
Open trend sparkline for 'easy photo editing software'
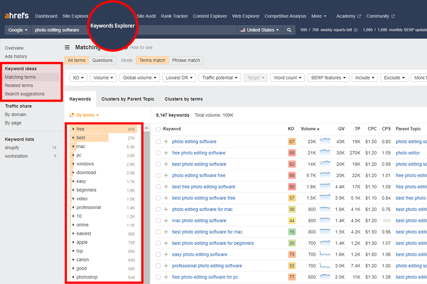tap(325, 254)
